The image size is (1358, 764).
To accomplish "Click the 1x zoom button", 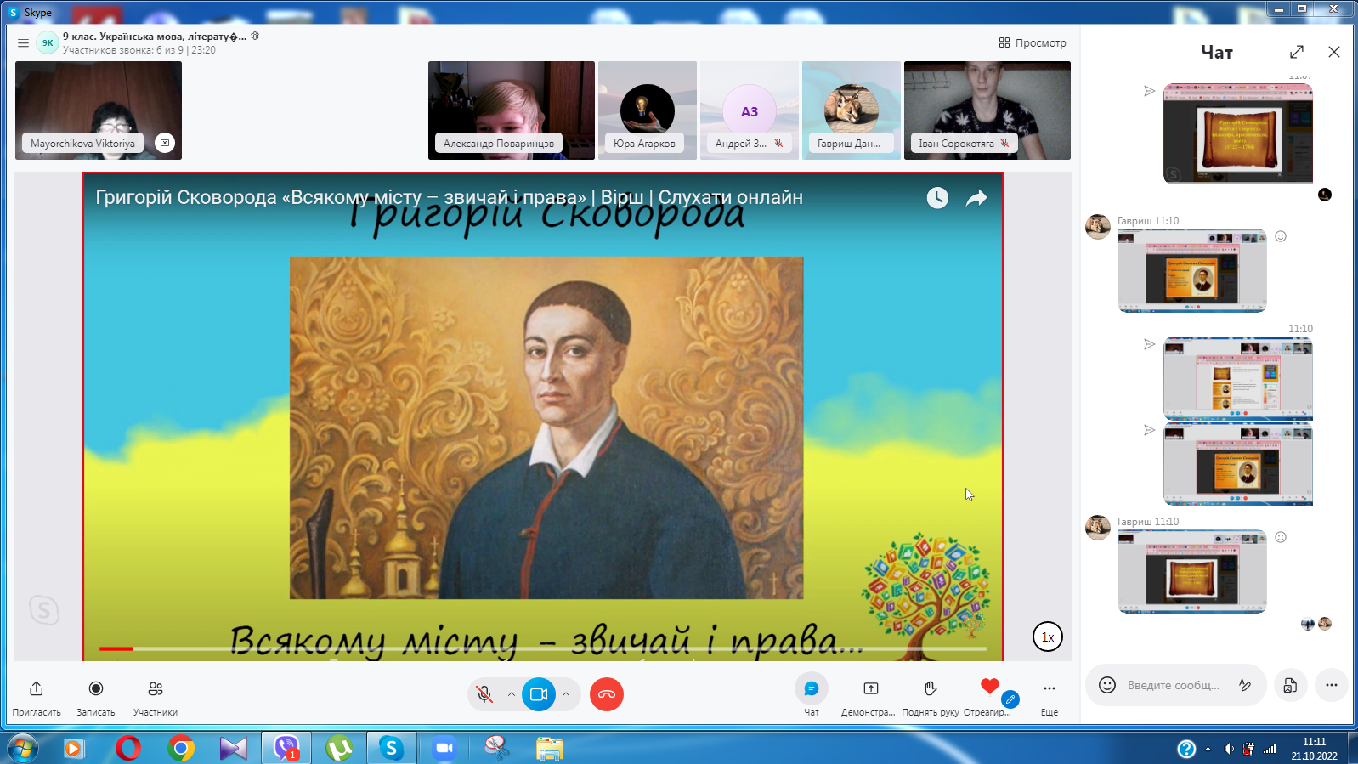I will [x=1048, y=637].
